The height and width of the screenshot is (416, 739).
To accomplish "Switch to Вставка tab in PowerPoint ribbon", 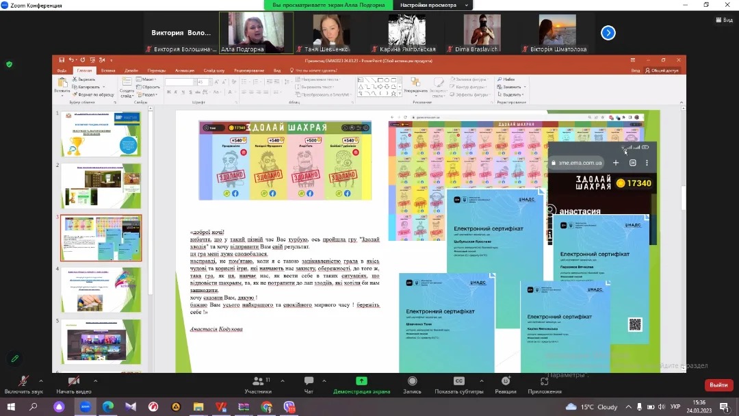I will 107,70.
